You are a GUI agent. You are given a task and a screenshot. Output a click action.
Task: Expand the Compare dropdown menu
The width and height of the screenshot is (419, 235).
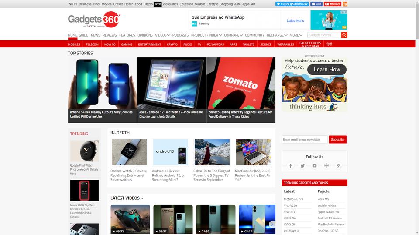(233, 35)
